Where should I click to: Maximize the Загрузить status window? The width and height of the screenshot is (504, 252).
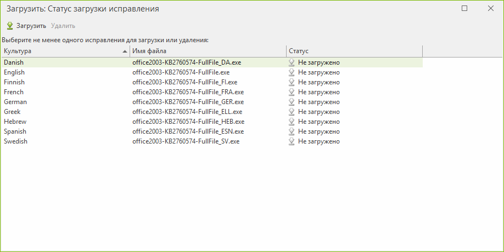coord(464,8)
